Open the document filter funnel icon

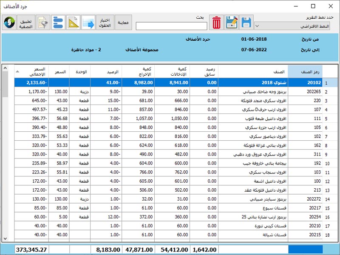(43, 23)
